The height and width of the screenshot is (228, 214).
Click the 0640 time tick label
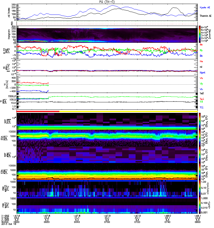[77, 222]
